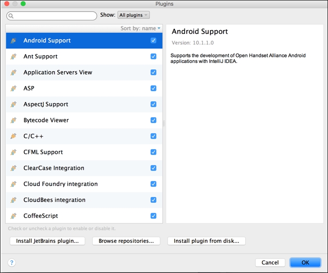This screenshot has height=273, width=328.
Task: Toggle the ClearCase Integration checkbox
Action: (x=153, y=168)
